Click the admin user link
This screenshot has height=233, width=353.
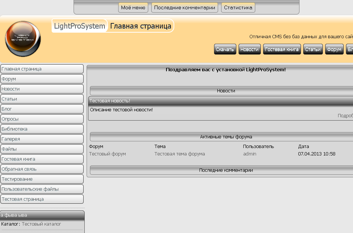[x=250, y=154]
